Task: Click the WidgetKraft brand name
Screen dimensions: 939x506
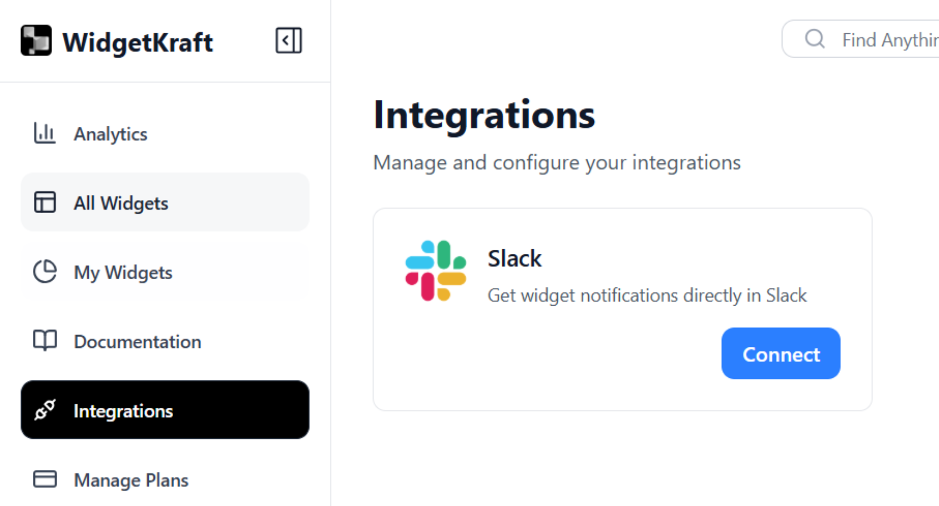Action: pos(138,42)
